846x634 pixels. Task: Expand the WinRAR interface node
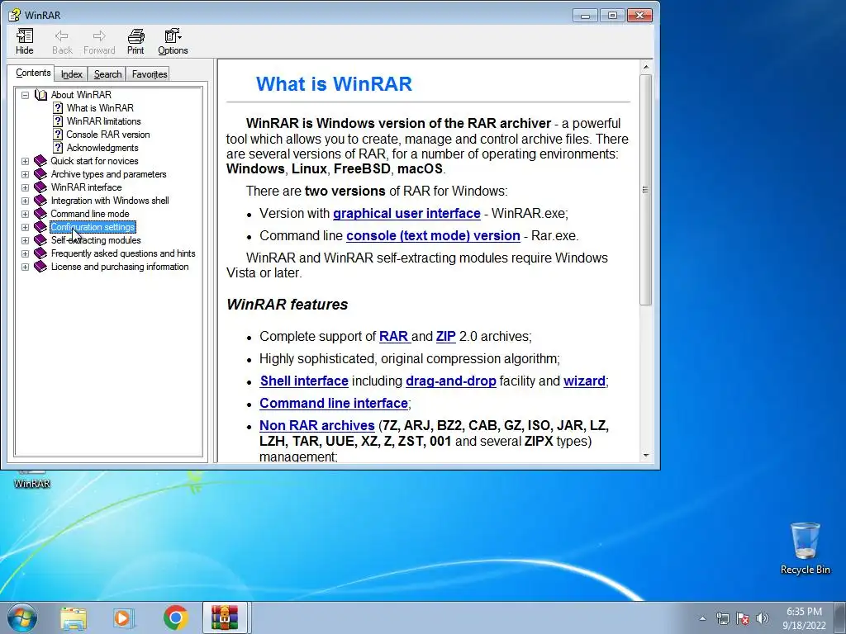[25, 187]
